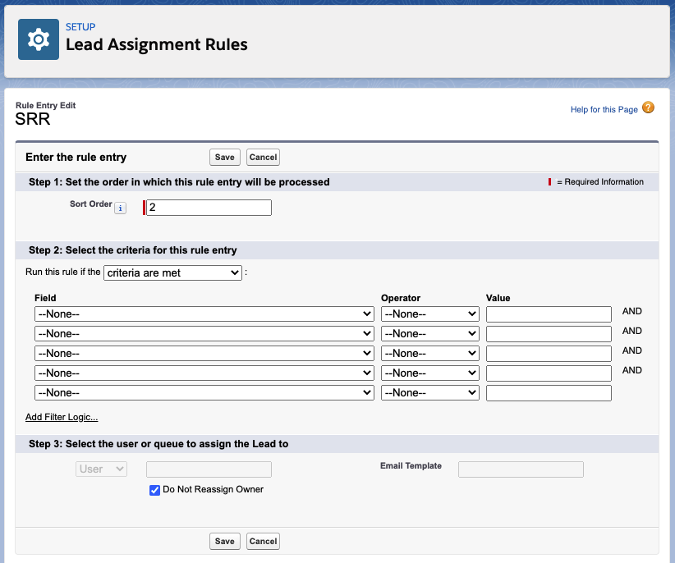Open the orange help question mark icon
The image size is (675, 563).
click(x=648, y=108)
